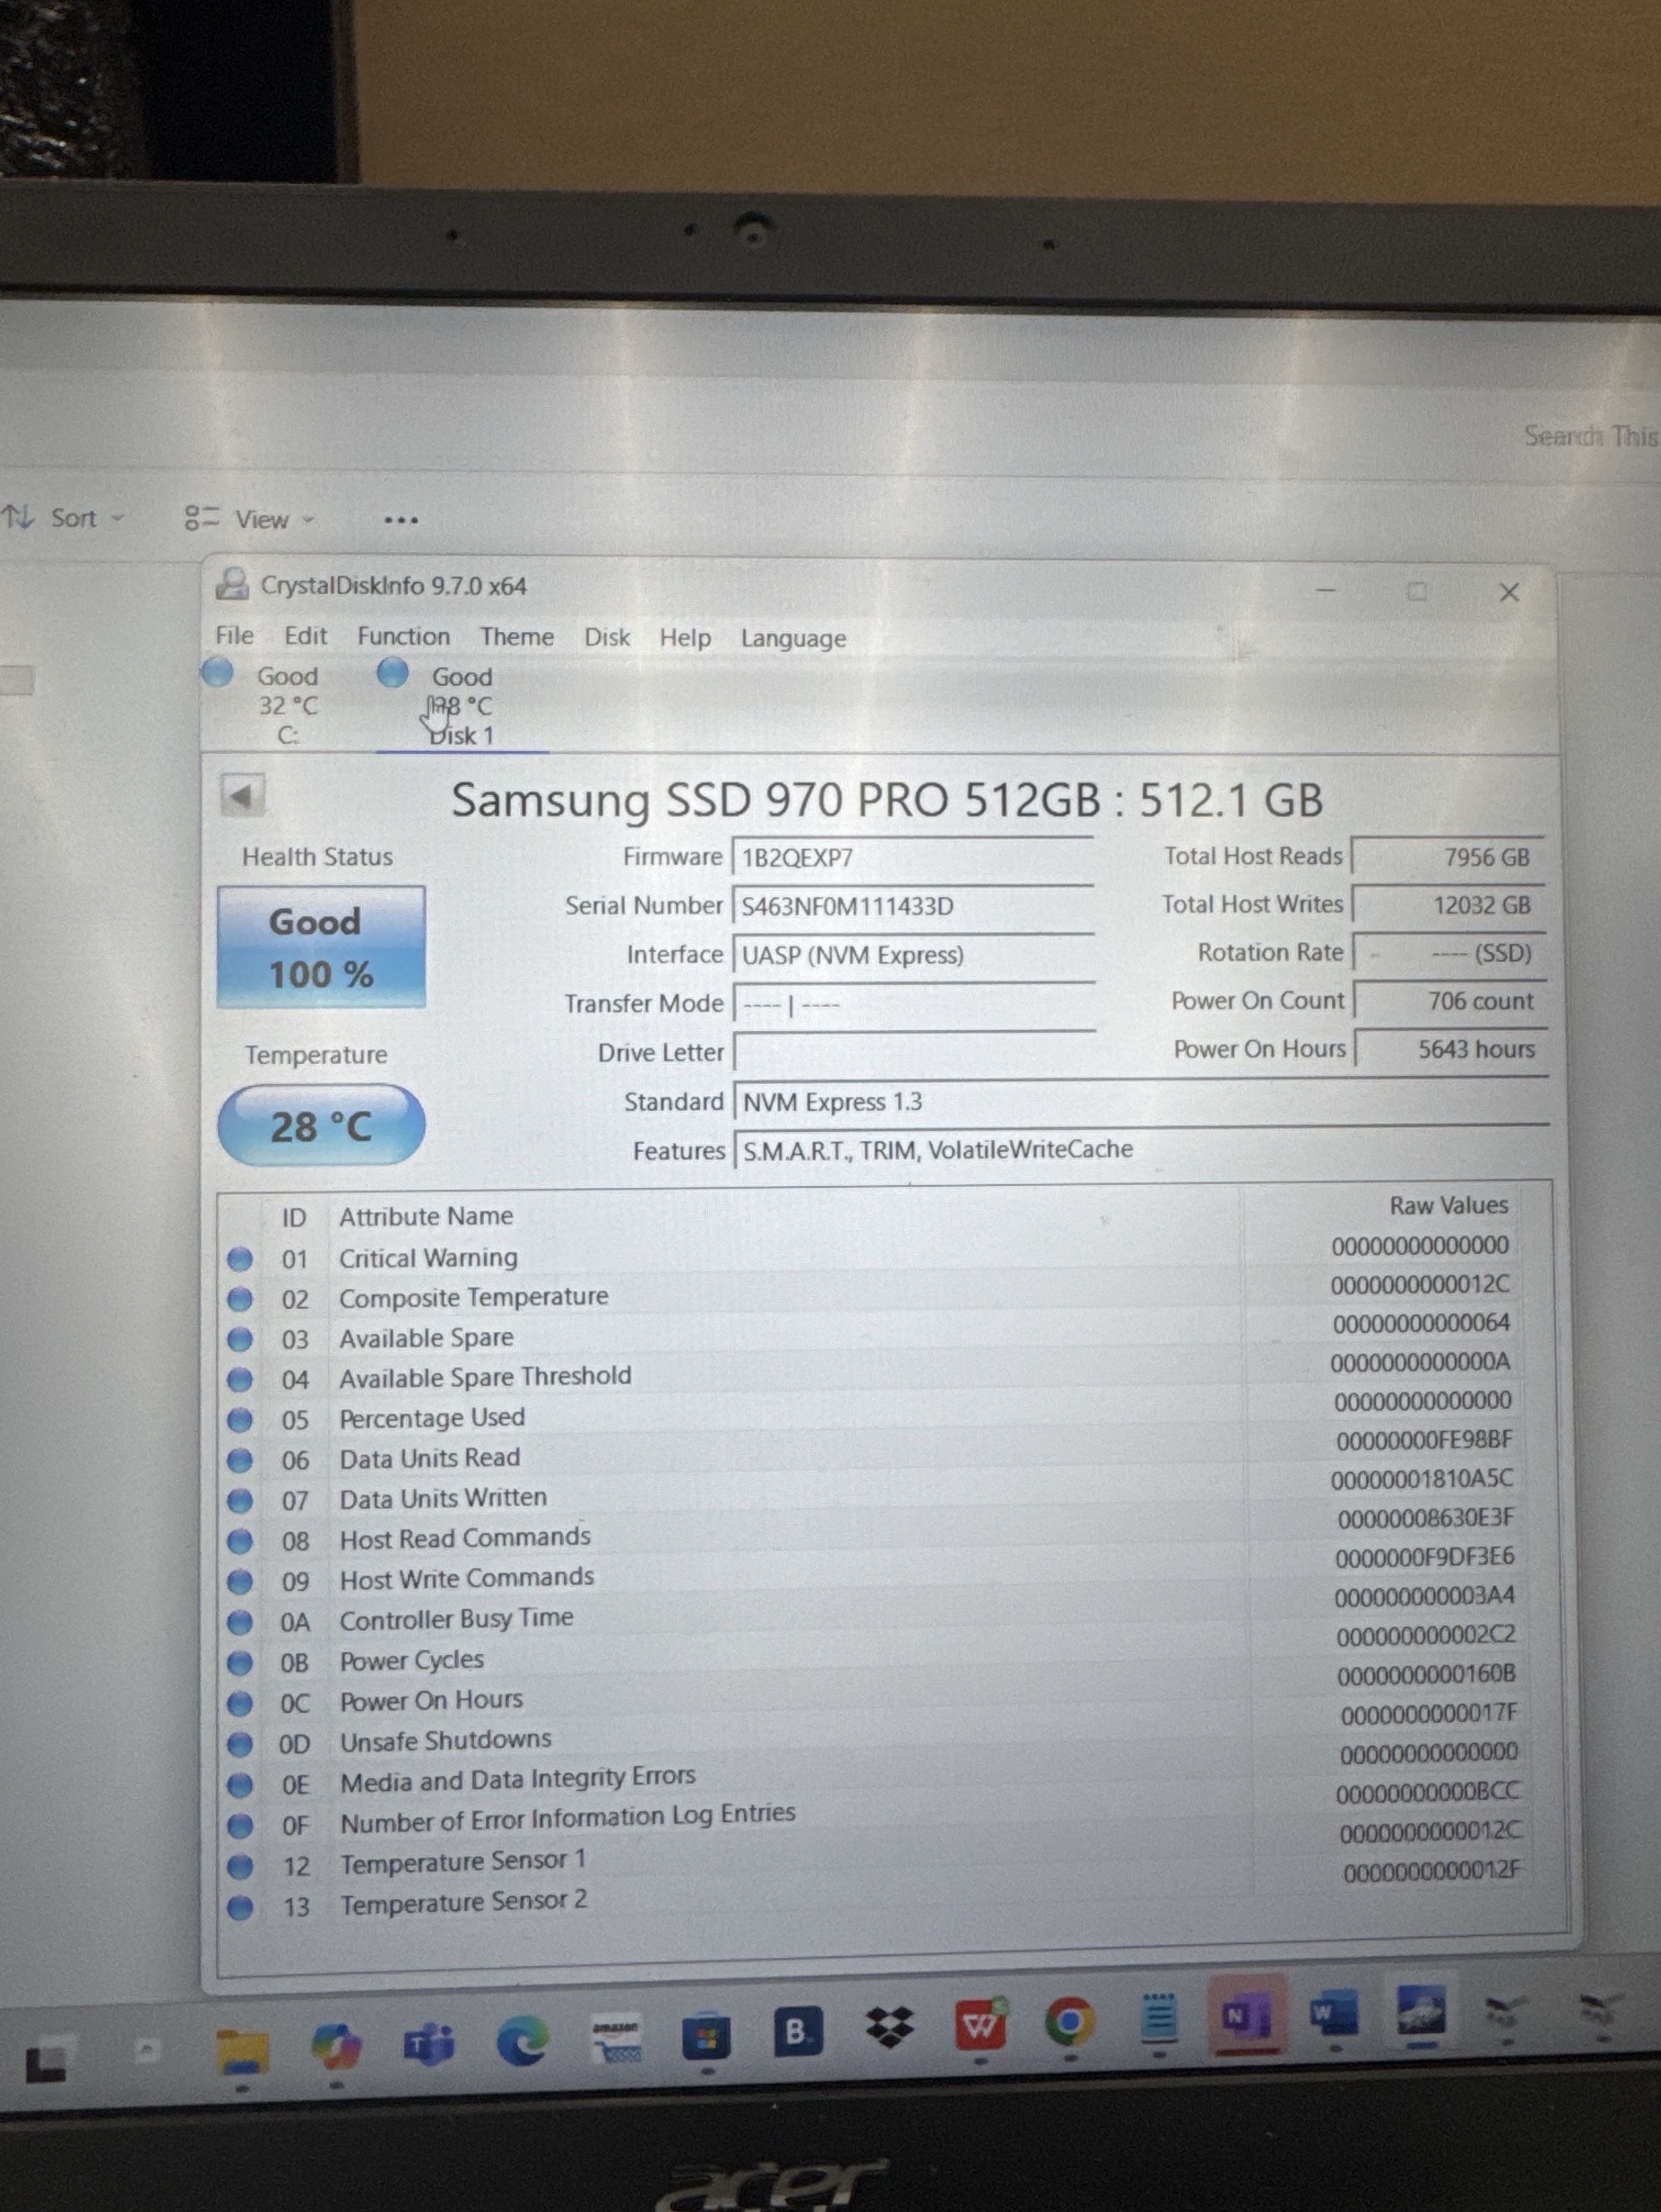Open the File menu
The width and height of the screenshot is (1661, 2212).
tap(235, 636)
